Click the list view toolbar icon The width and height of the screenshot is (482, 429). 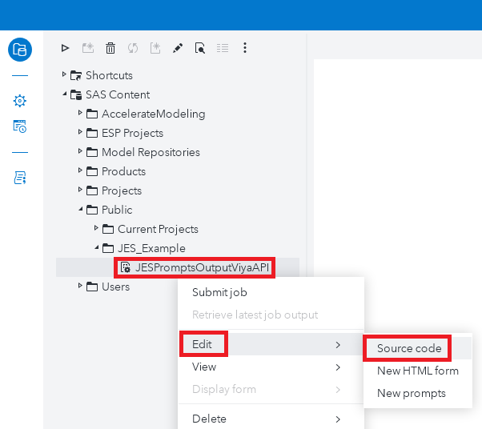(223, 48)
